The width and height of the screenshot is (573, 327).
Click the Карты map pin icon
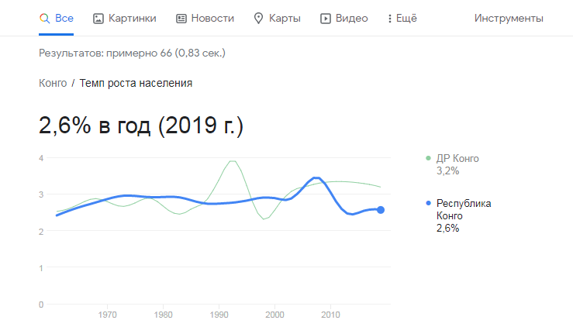pos(258,19)
